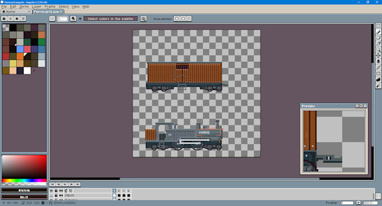
Task: Click the brush type button in context bar
Action: click(x=52, y=18)
